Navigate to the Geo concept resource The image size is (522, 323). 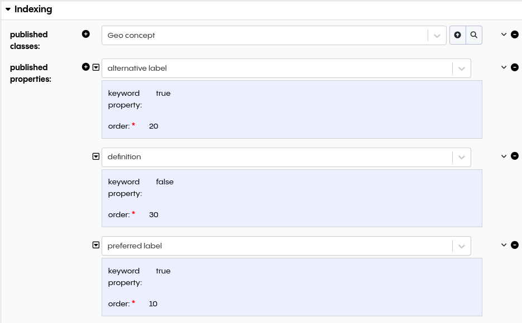coord(457,35)
